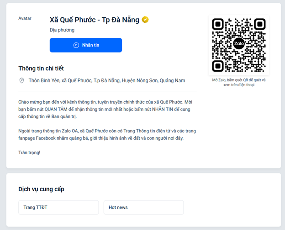Click the chat bubble icon in Nhắn tin
The height and width of the screenshot is (230, 285).
pyautogui.click(x=76, y=45)
